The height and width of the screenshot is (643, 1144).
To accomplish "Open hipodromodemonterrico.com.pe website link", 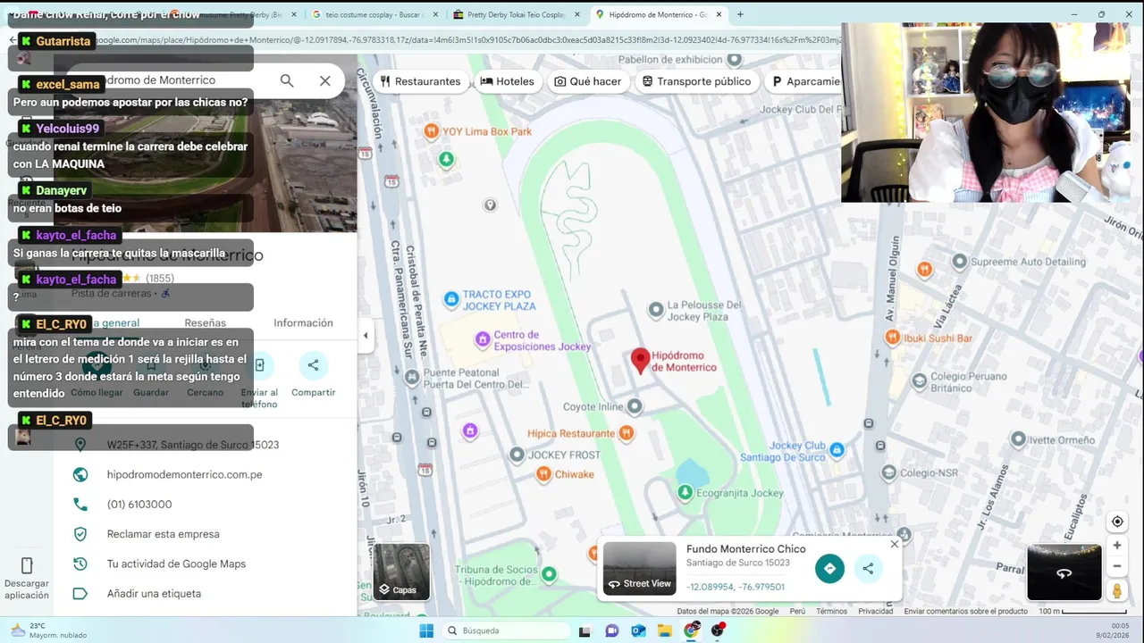I will [184, 474].
